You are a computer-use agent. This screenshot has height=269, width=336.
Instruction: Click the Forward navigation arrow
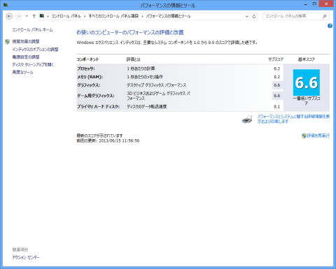point(19,16)
